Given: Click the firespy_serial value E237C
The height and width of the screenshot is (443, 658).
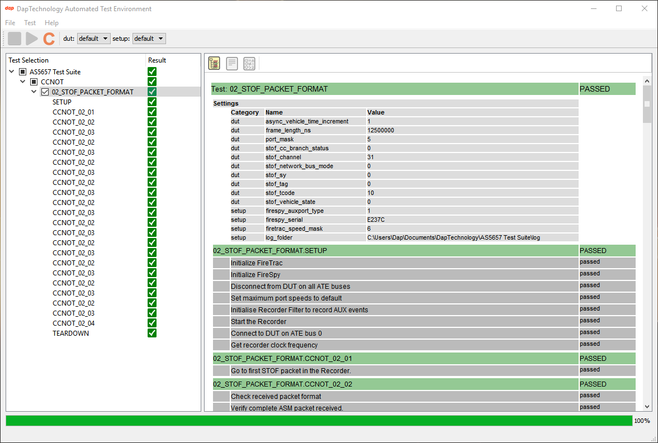Looking at the screenshot, I should coord(376,220).
